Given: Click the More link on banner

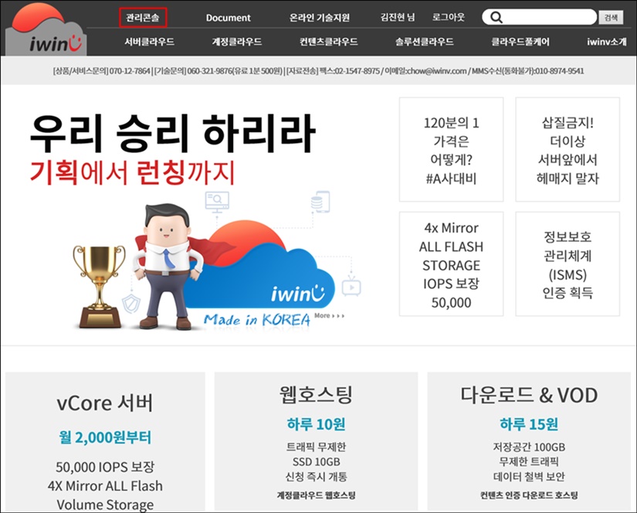Looking at the screenshot, I should click(x=330, y=315).
